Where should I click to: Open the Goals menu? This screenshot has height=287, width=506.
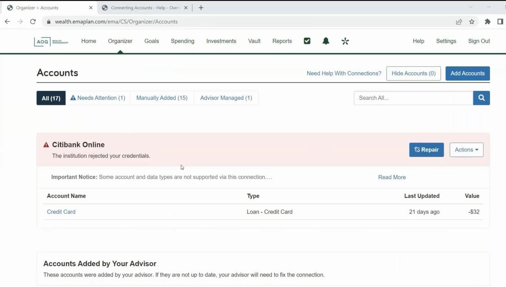[x=151, y=41]
